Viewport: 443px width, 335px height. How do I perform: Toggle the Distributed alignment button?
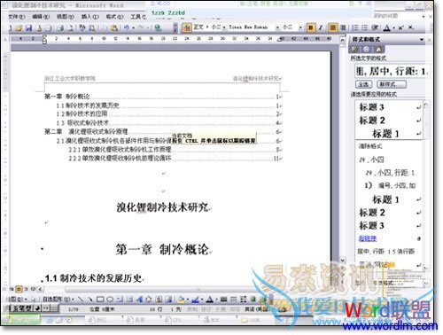pyautogui.click(x=343, y=27)
